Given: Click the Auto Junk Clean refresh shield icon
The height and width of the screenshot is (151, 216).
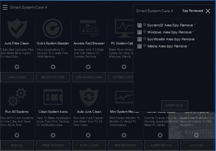Looking at the screenshot, I should [x=89, y=97].
